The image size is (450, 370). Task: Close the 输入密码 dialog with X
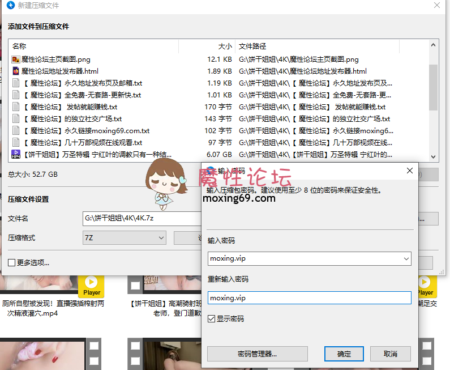(410, 171)
